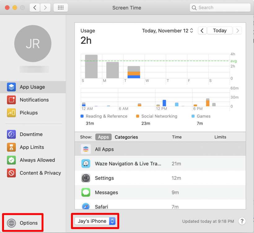Click the Games legend label

(204, 116)
